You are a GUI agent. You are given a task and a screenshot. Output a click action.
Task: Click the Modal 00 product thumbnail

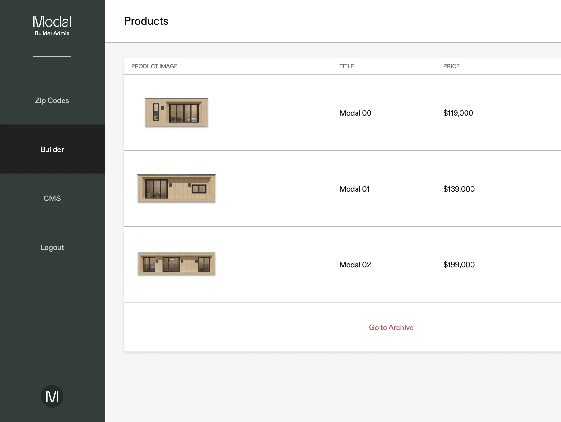tap(176, 112)
